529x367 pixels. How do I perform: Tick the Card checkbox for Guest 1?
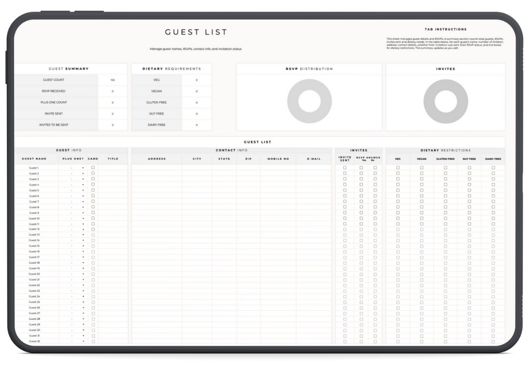pyautogui.click(x=93, y=168)
